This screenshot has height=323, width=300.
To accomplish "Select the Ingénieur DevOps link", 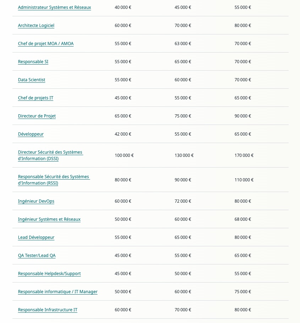I will pyautogui.click(x=36, y=201).
